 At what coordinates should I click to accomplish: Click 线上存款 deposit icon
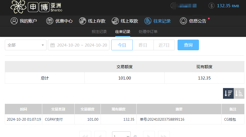click(x=83, y=21)
